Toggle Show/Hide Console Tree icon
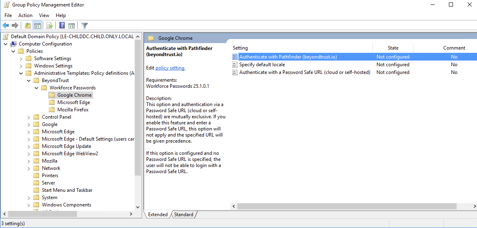Screen dimensions: 477x228 [x=37, y=26]
